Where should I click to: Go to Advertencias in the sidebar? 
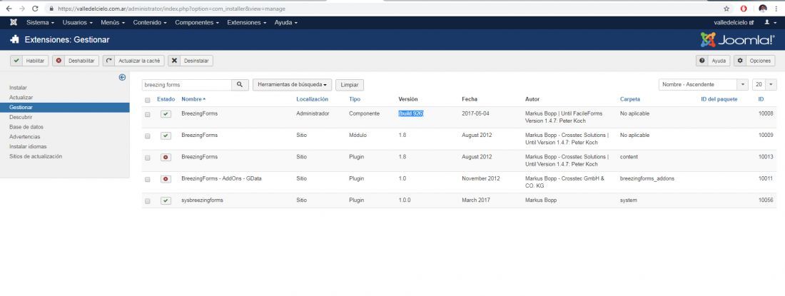24,136
